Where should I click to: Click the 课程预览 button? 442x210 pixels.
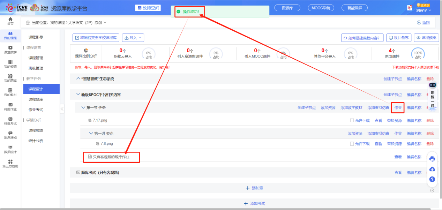(426, 38)
